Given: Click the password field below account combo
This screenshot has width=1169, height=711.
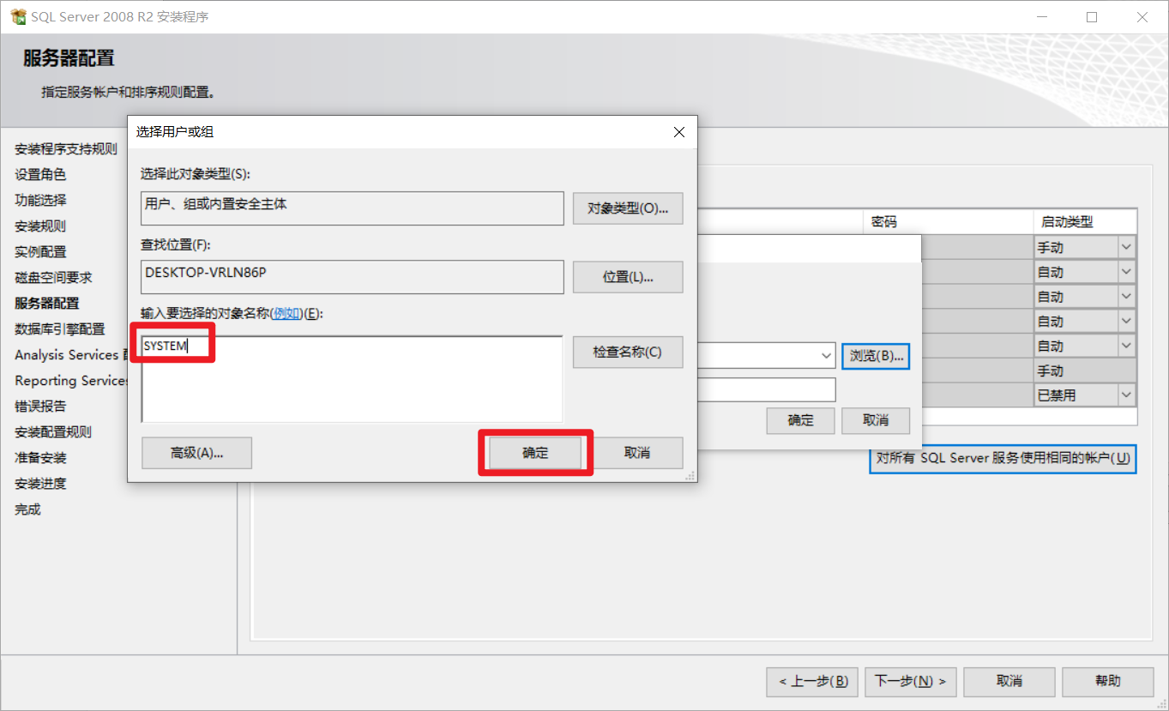Looking at the screenshot, I should (767, 389).
